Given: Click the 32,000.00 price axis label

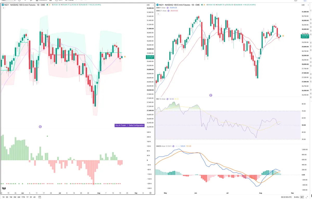Looking at the screenshot, I should 150,8.
